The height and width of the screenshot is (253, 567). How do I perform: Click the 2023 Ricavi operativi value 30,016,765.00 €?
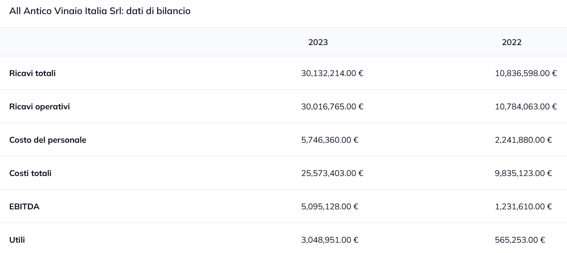click(x=332, y=107)
